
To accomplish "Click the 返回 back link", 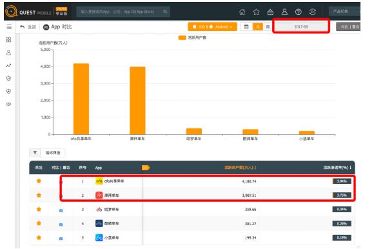I will point(32,27).
